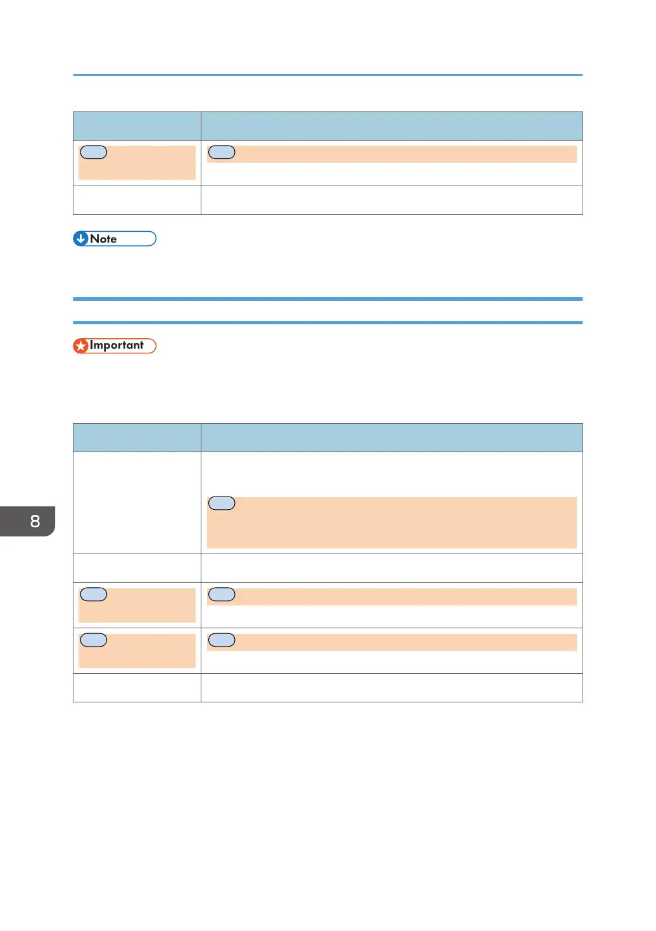The height and width of the screenshot is (931, 656).
Task: Click the blue pill atop the large orange block
Action: pos(222,503)
